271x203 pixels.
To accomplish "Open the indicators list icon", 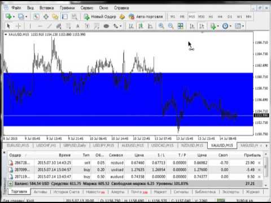I will click(213, 26).
